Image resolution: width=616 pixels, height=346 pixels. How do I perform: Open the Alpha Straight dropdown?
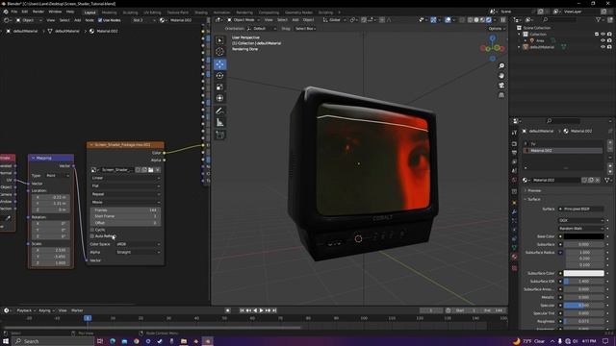pos(139,252)
